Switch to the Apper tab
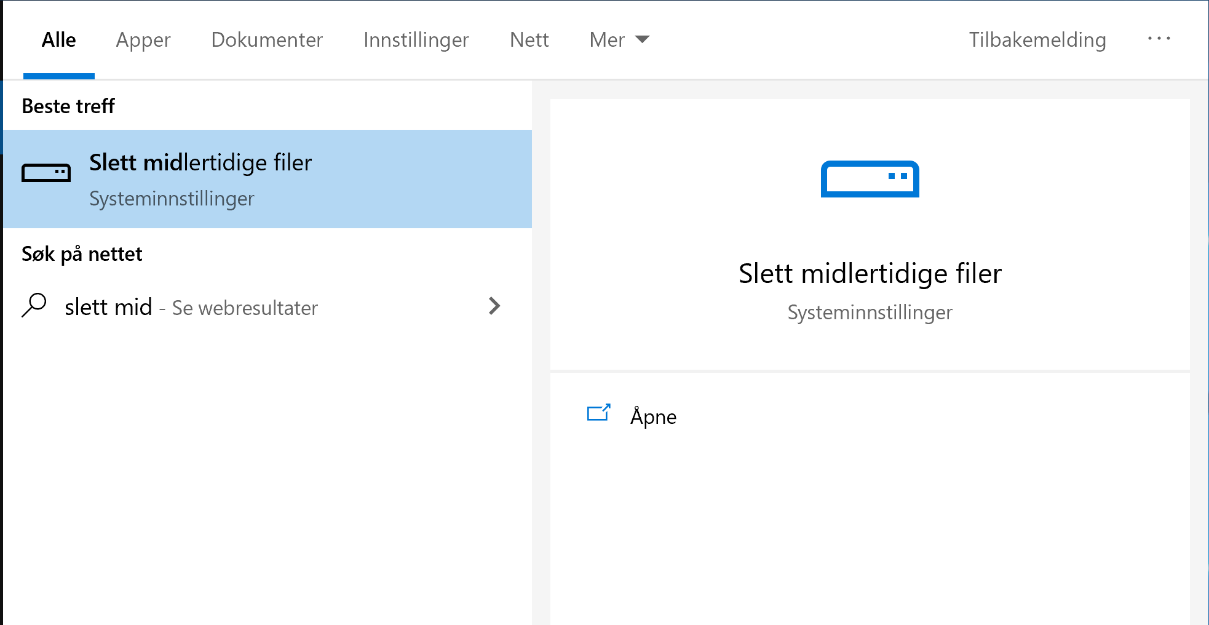Image resolution: width=1209 pixels, height=625 pixels. point(143,39)
